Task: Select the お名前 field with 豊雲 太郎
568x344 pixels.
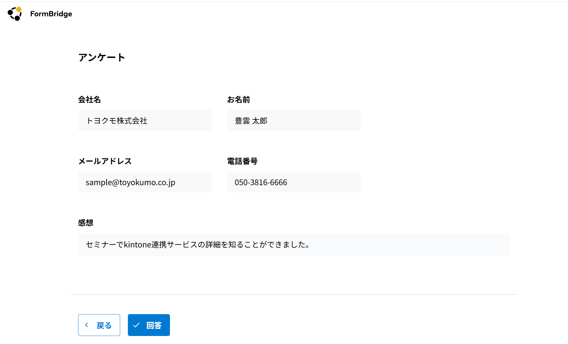Action: click(x=294, y=120)
